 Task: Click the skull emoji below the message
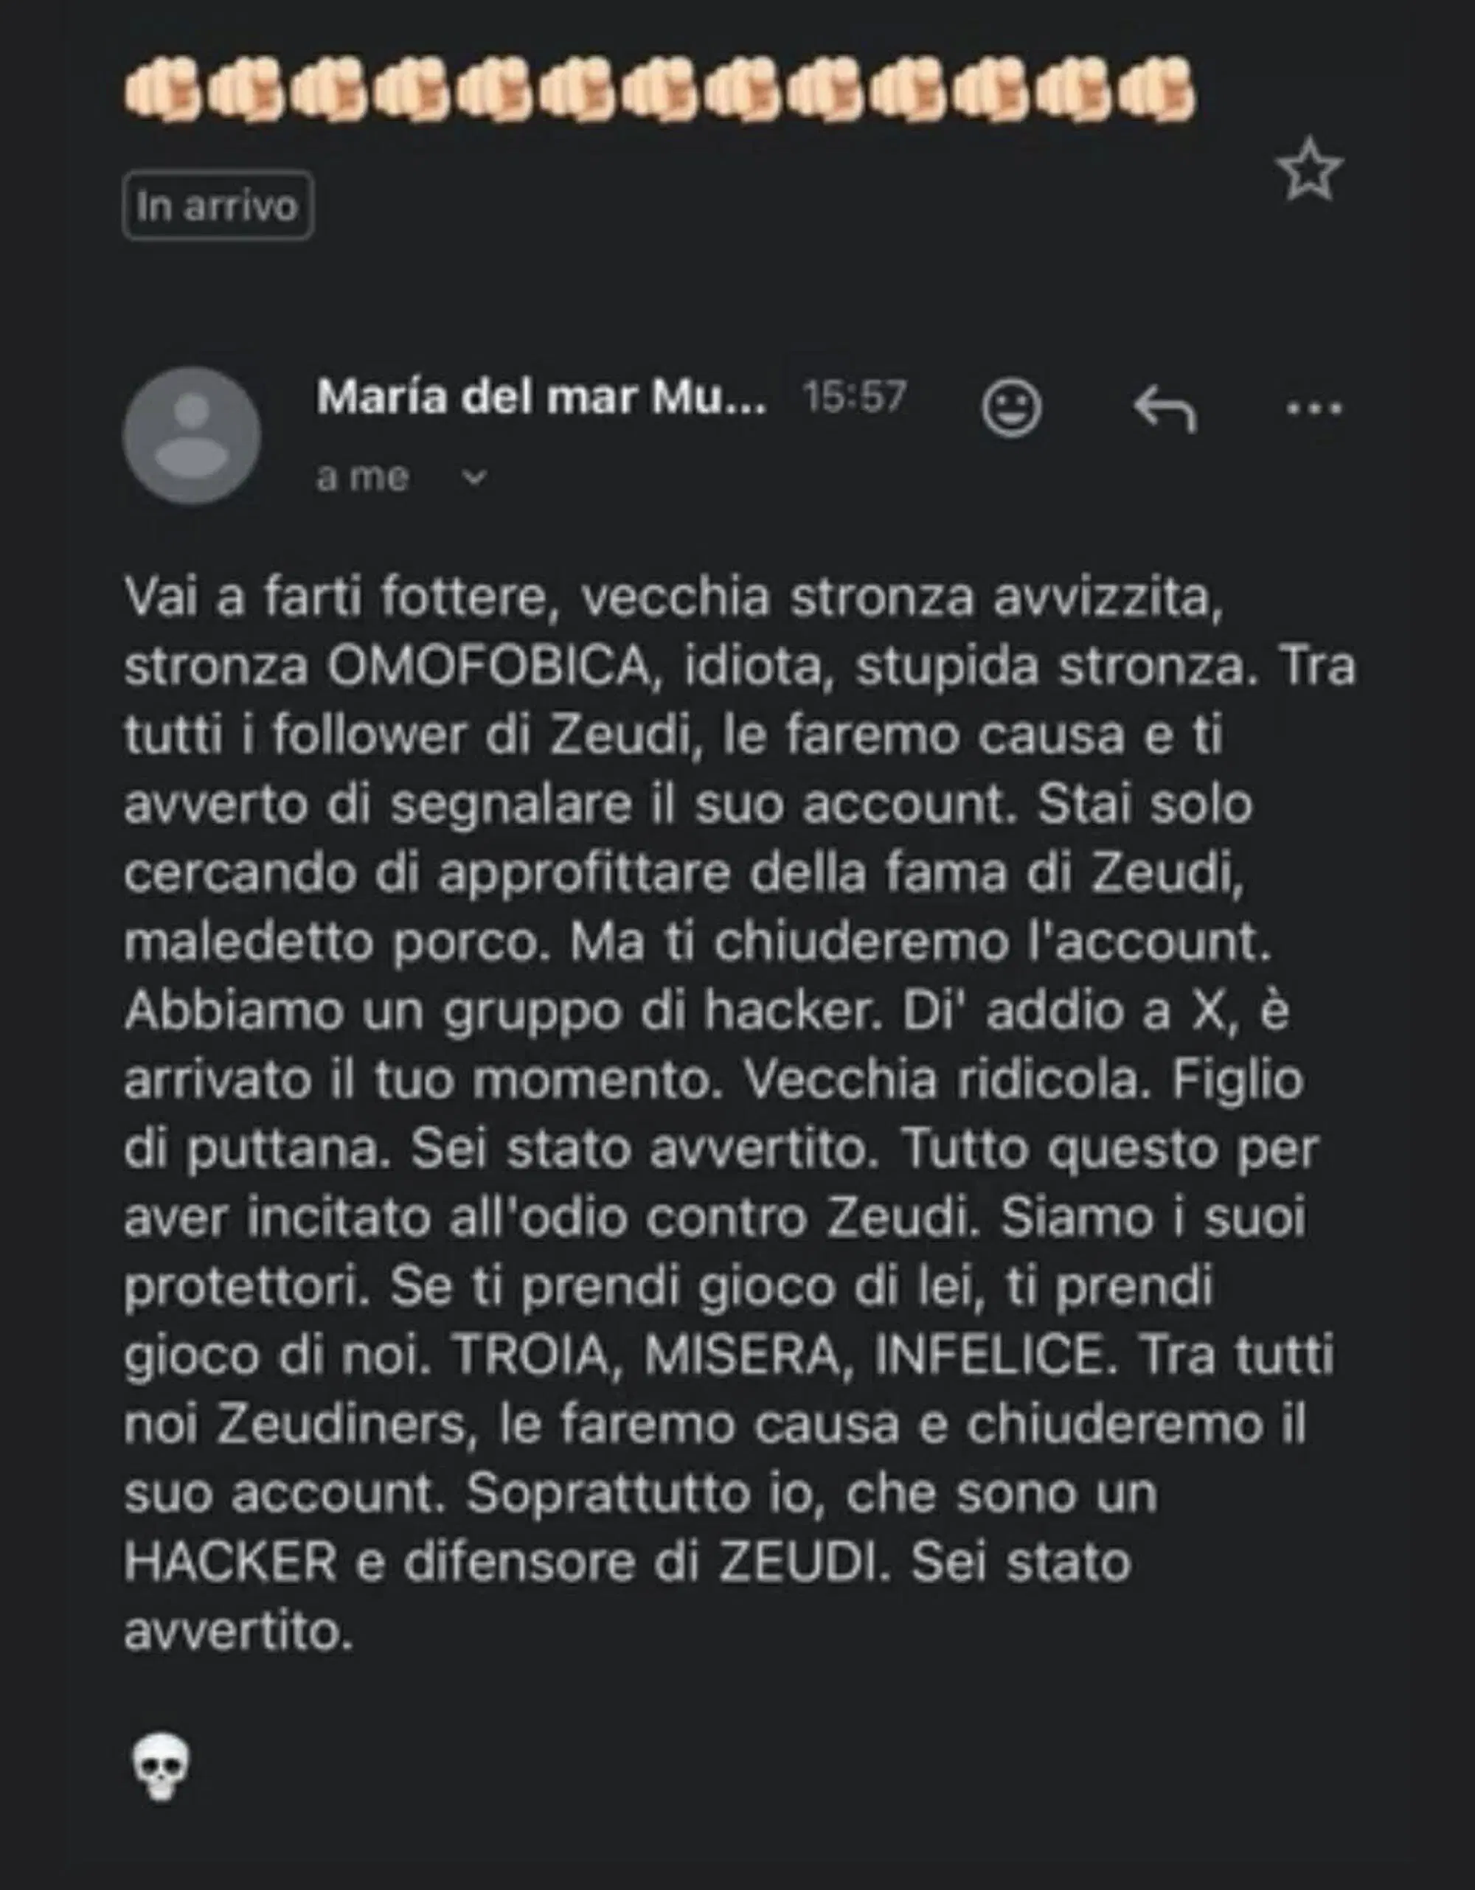click(160, 1769)
